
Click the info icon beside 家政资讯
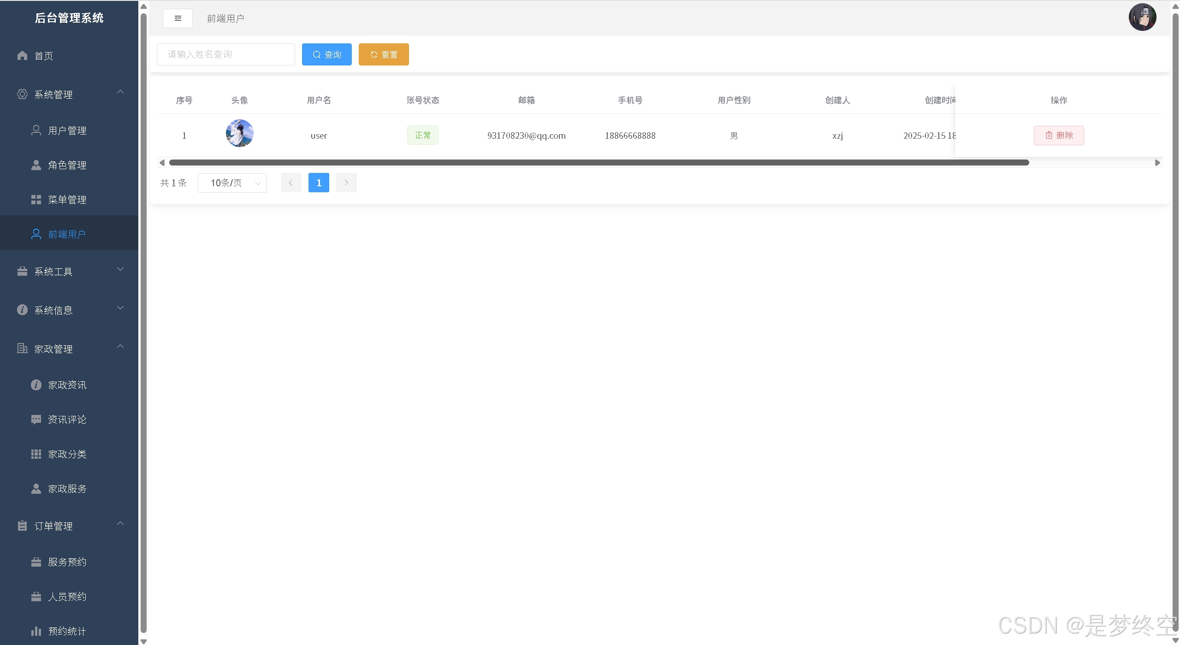tap(36, 385)
